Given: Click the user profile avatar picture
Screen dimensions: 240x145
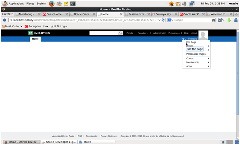Looking at the screenshot, I should point(203,35).
